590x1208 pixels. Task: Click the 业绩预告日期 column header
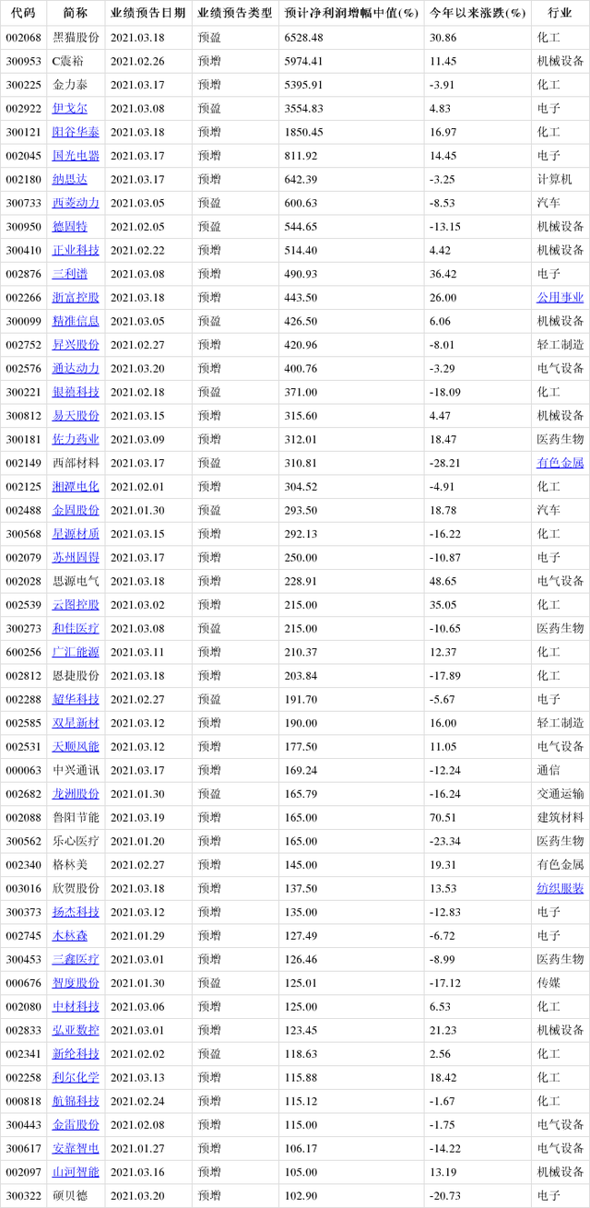(x=147, y=14)
